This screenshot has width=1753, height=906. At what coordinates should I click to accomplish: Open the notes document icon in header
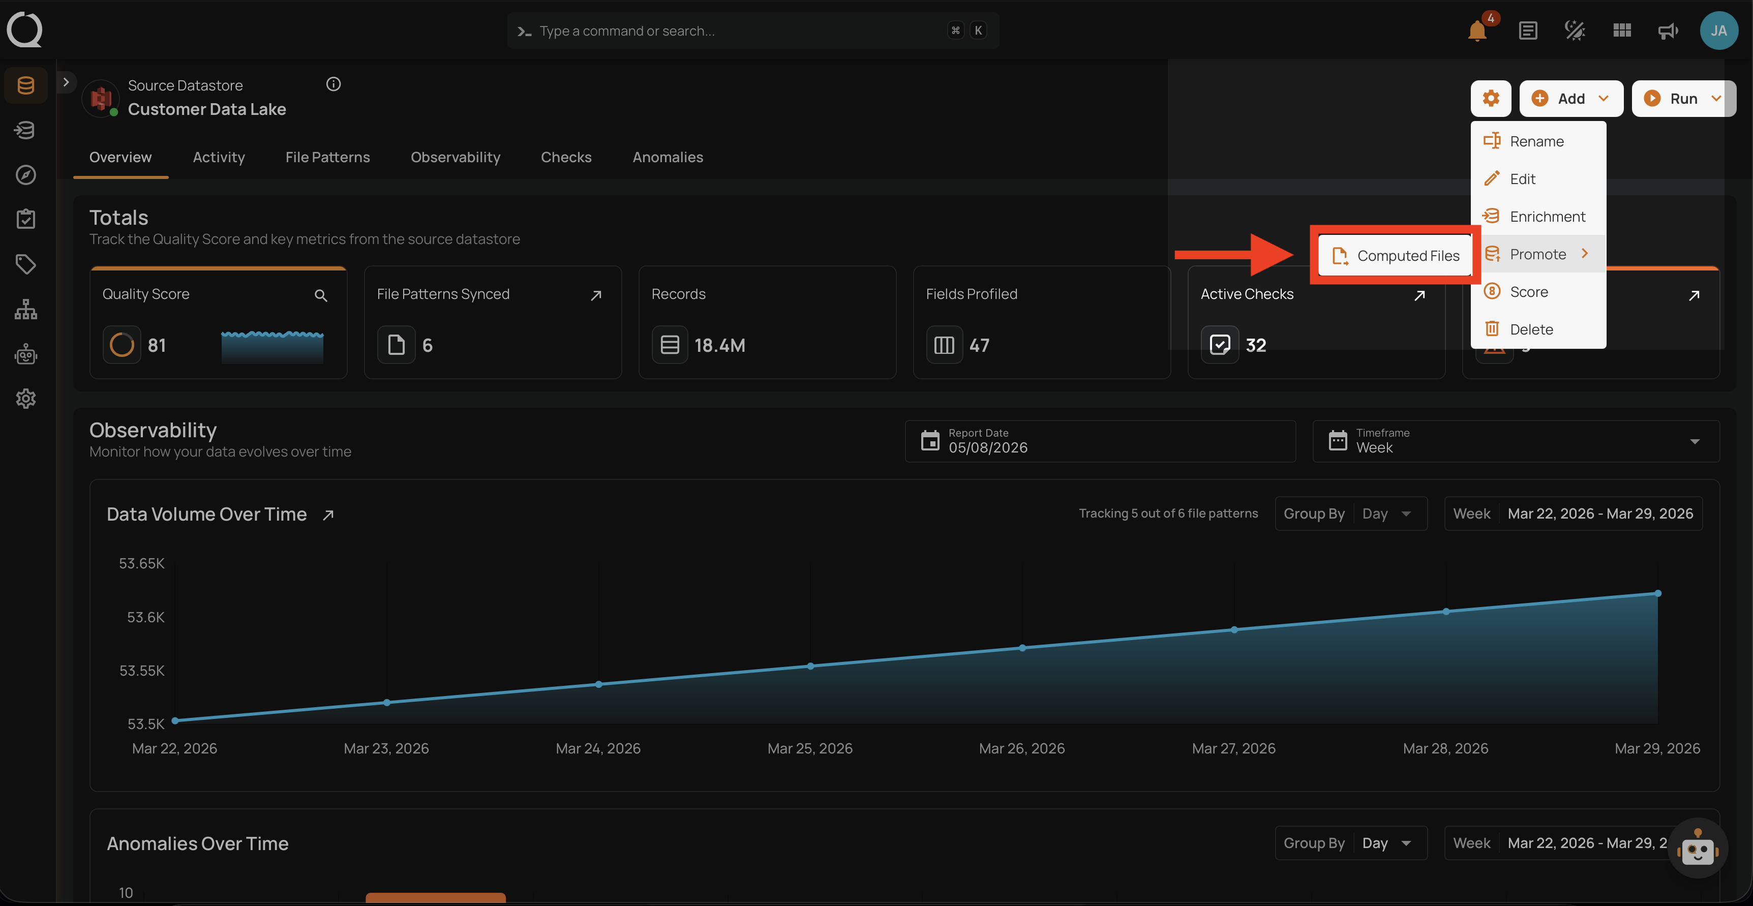[1528, 31]
